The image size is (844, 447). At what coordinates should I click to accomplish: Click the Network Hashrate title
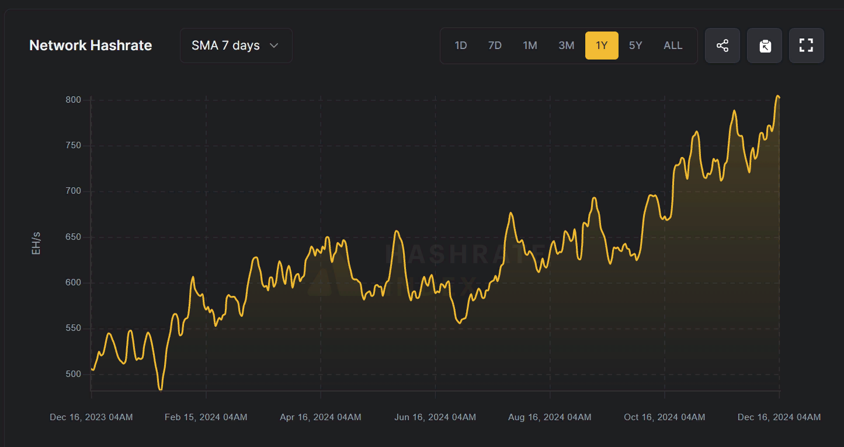[91, 46]
